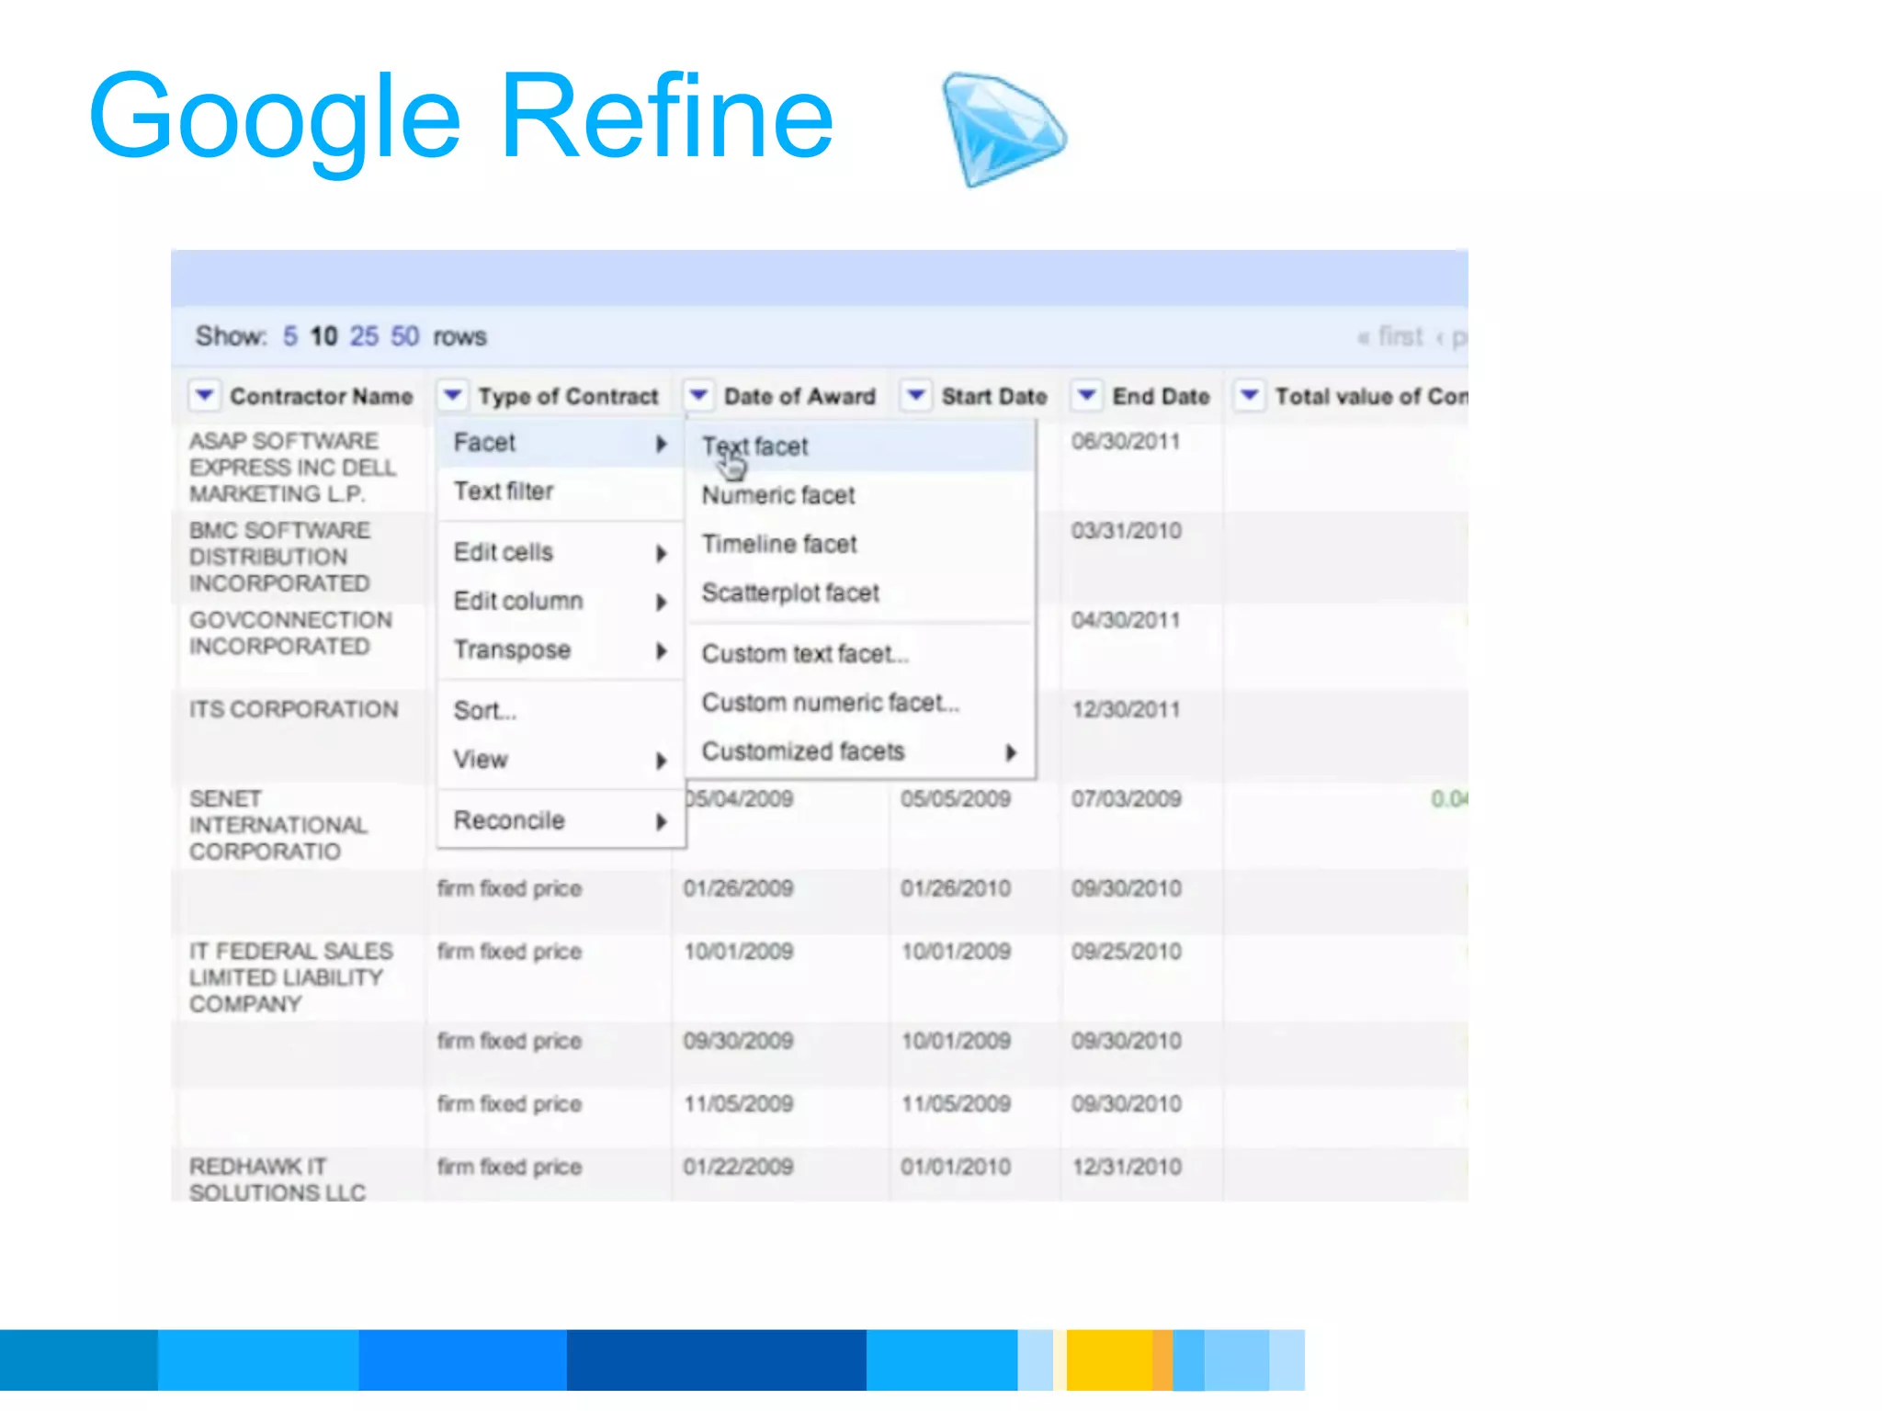Expand the View submenu
1882x1411 pixels.
point(561,760)
